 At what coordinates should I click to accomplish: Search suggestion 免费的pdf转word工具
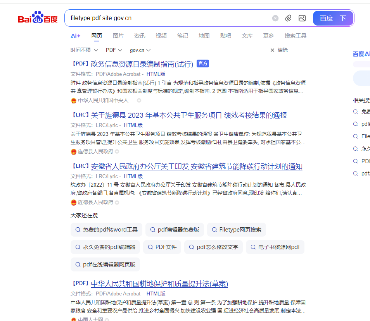106,230
